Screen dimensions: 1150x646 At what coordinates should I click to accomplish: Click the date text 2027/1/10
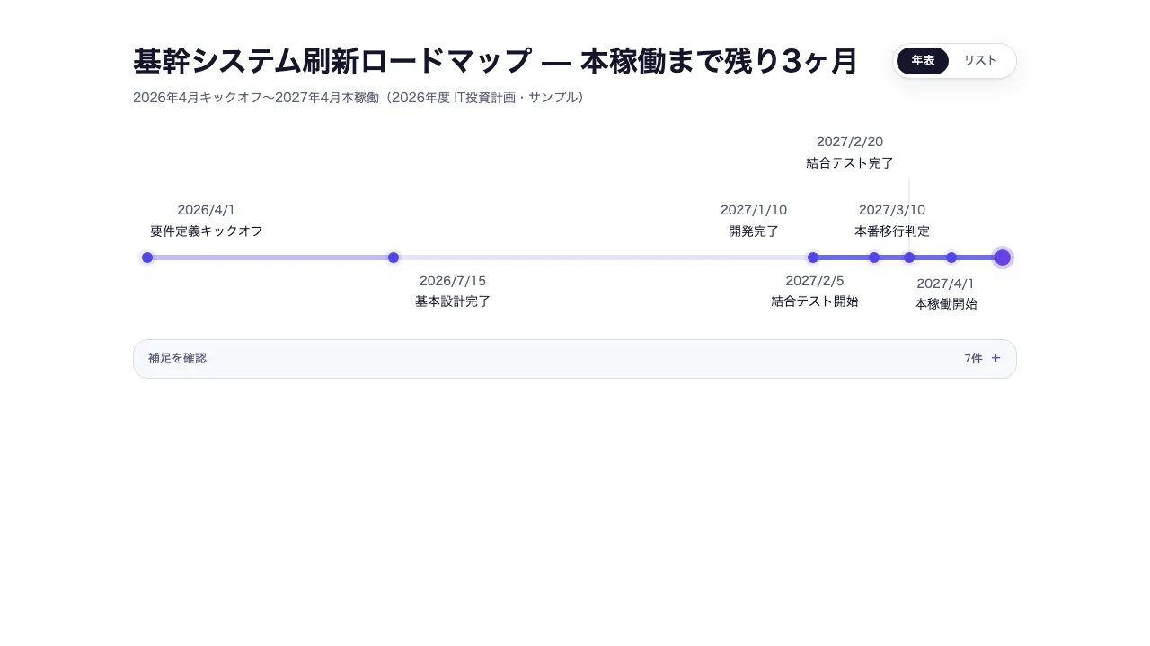754,210
